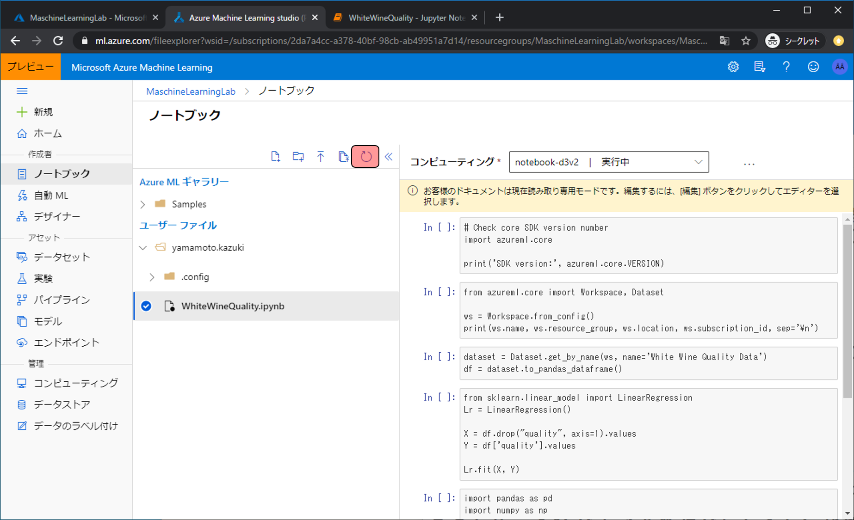
Task: Open the settings gear in header
Action: [733, 67]
